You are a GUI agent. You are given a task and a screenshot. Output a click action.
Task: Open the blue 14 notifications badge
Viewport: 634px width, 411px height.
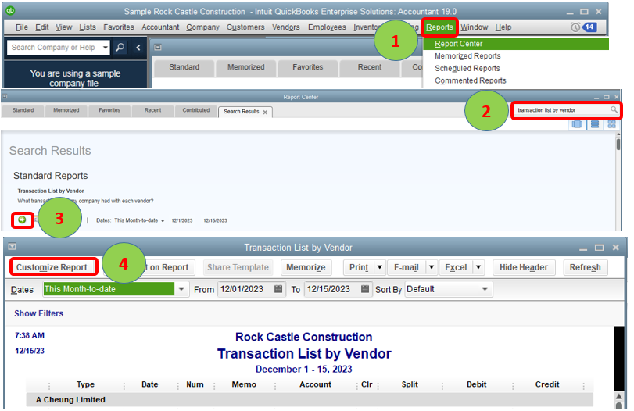point(589,27)
